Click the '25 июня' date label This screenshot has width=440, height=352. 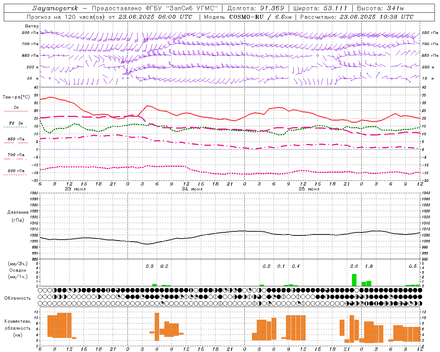click(309, 189)
